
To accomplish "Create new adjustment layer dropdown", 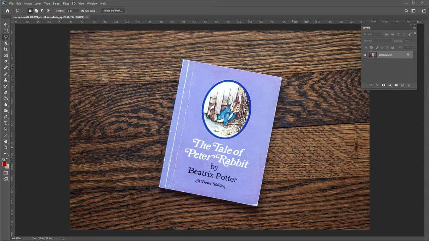I will 390,85.
